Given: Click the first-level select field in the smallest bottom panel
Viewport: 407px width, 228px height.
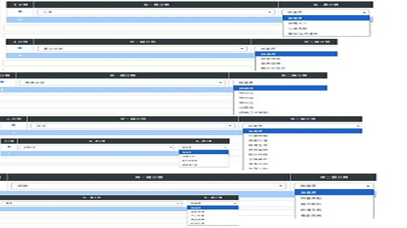Looking at the screenshot, I should [91, 204].
